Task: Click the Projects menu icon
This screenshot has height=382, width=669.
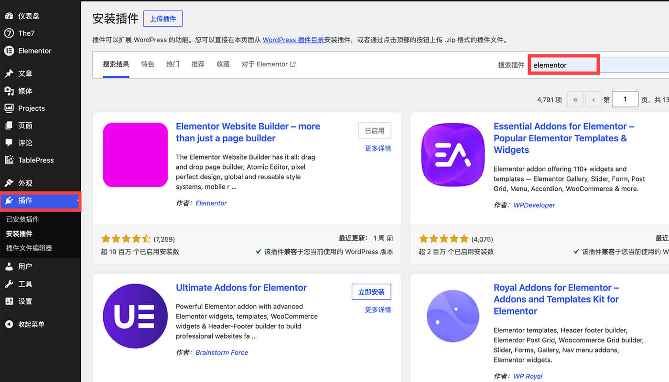Action: coord(9,108)
